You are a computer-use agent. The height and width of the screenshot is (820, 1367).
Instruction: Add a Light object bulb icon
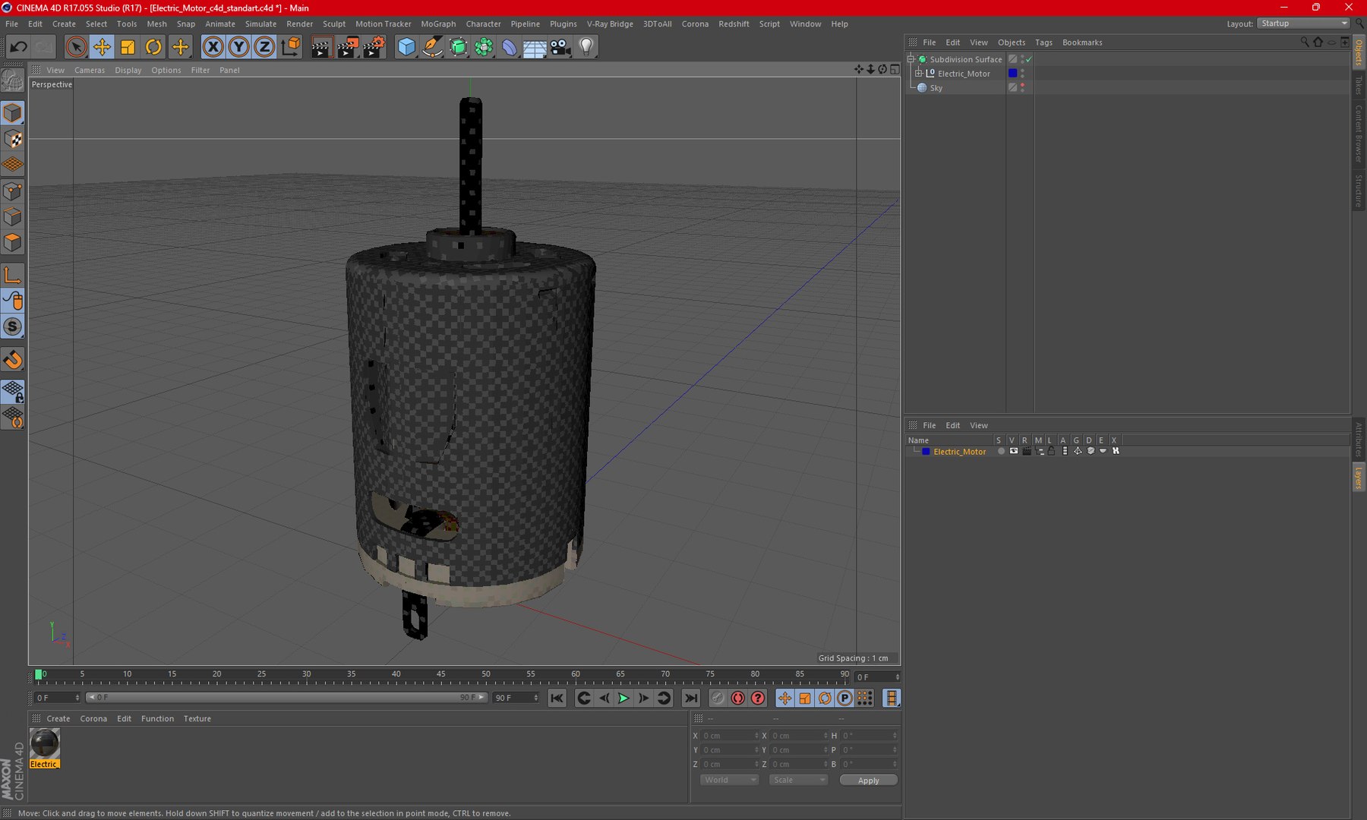[586, 47]
